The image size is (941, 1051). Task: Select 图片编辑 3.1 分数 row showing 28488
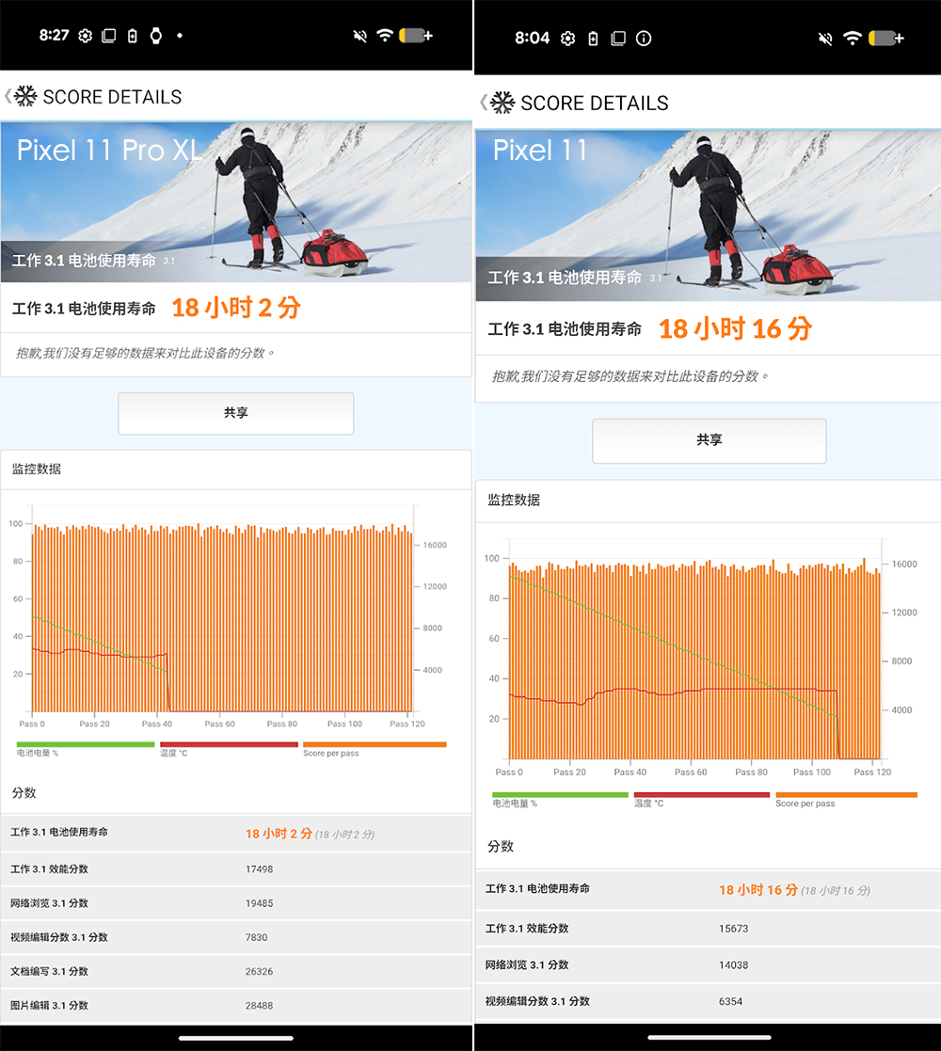(236, 1006)
